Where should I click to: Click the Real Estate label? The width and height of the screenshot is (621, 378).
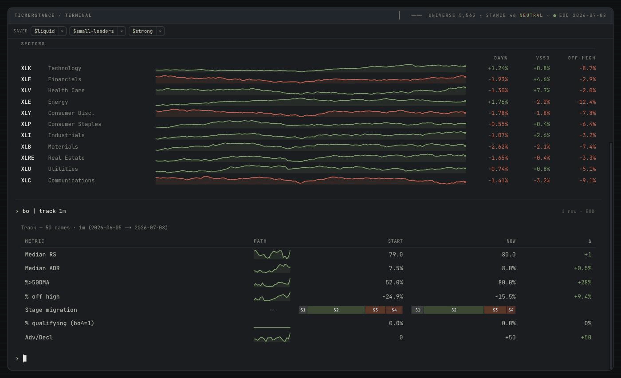[x=66, y=158]
